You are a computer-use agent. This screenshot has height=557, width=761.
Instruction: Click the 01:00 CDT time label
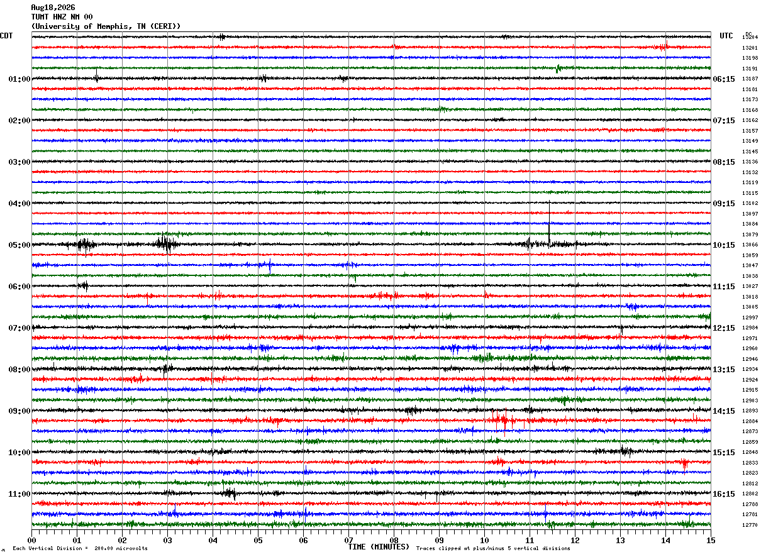click(19, 79)
